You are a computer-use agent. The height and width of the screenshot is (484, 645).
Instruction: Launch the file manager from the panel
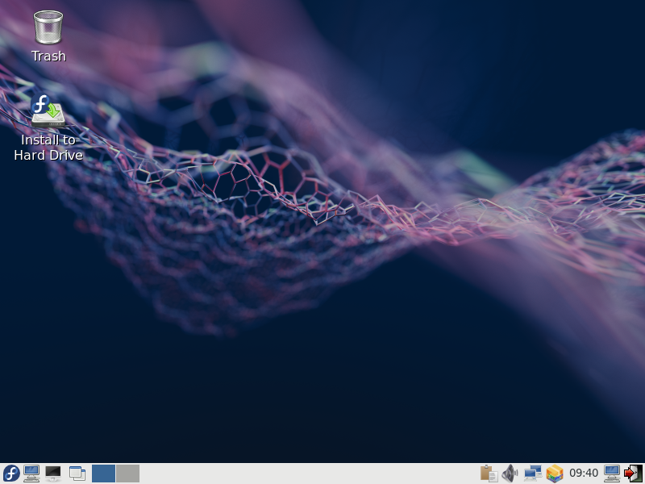[32, 474]
